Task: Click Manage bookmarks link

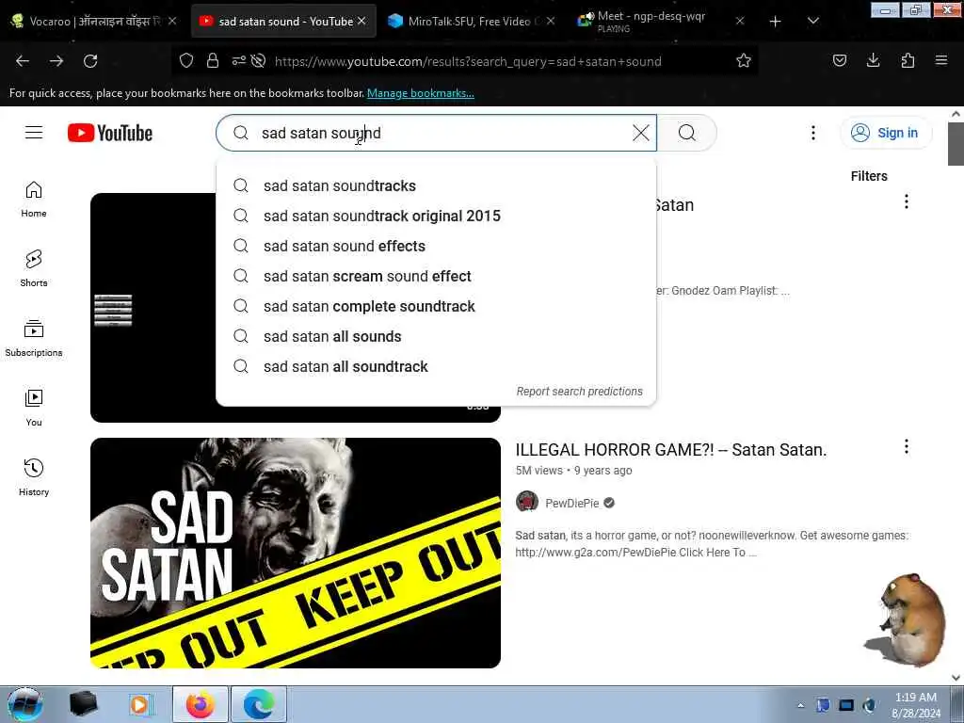Action: click(421, 93)
